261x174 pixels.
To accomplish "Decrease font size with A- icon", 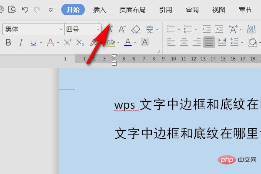I will 122,30.
